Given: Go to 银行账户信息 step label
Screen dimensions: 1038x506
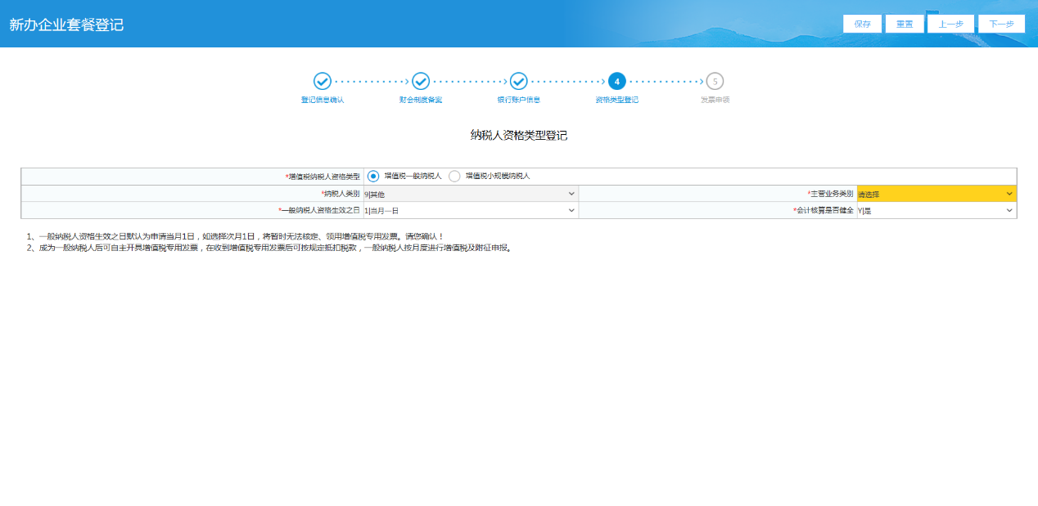Looking at the screenshot, I should coord(518,100).
